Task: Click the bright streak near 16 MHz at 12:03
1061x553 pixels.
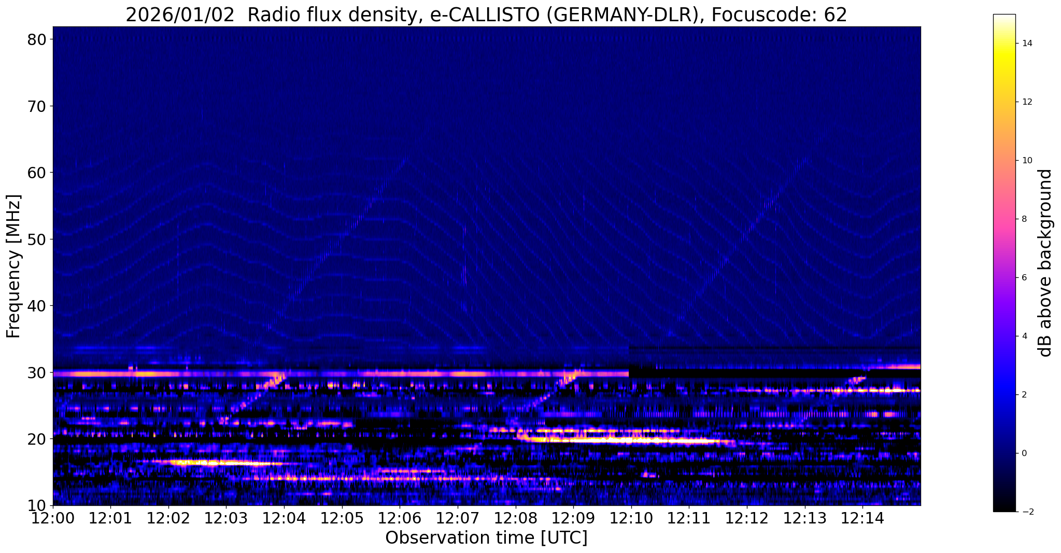Action: click(226, 463)
